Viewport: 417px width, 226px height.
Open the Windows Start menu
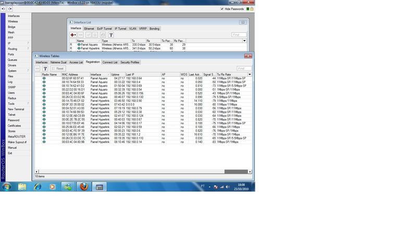point(6,187)
